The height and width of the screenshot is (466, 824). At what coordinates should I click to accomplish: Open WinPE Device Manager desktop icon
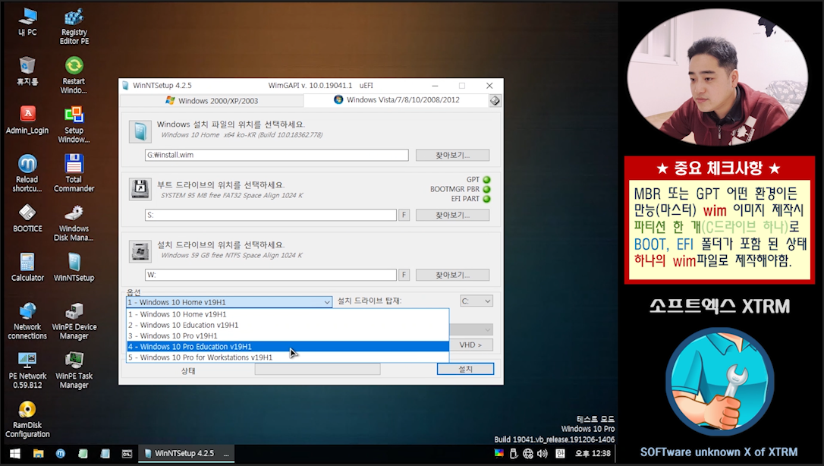coord(74,321)
